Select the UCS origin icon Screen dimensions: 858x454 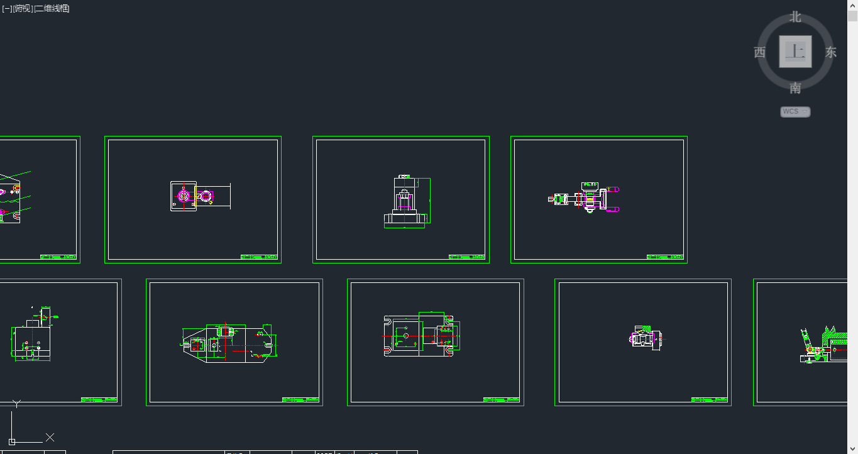point(12,441)
